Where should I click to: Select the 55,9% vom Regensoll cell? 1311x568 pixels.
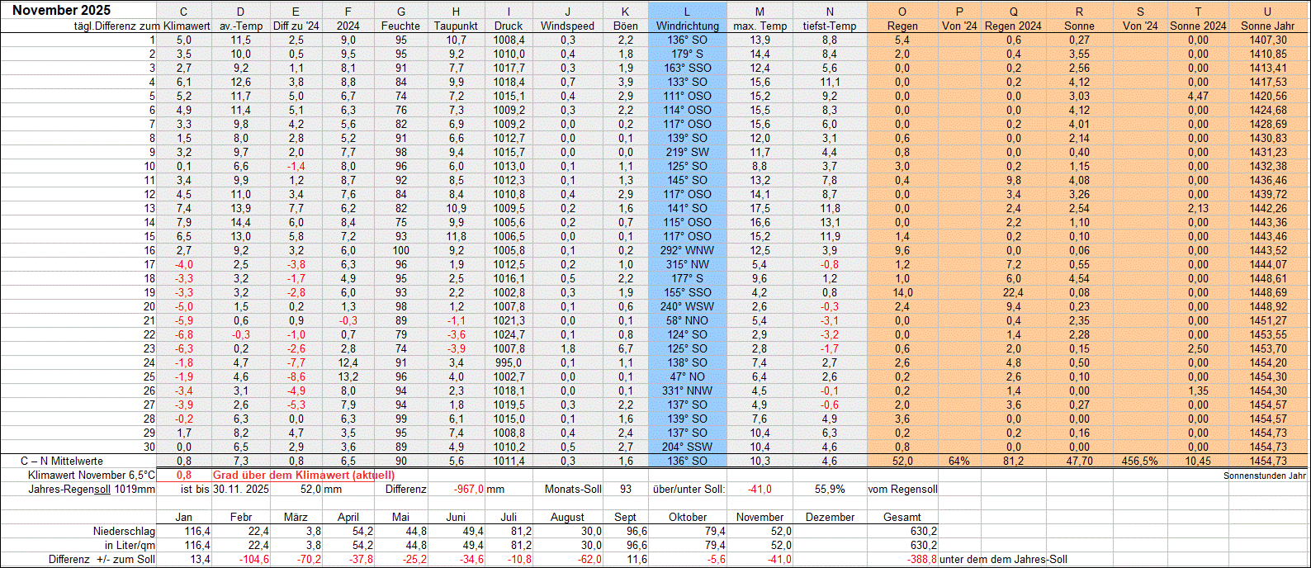[829, 489]
